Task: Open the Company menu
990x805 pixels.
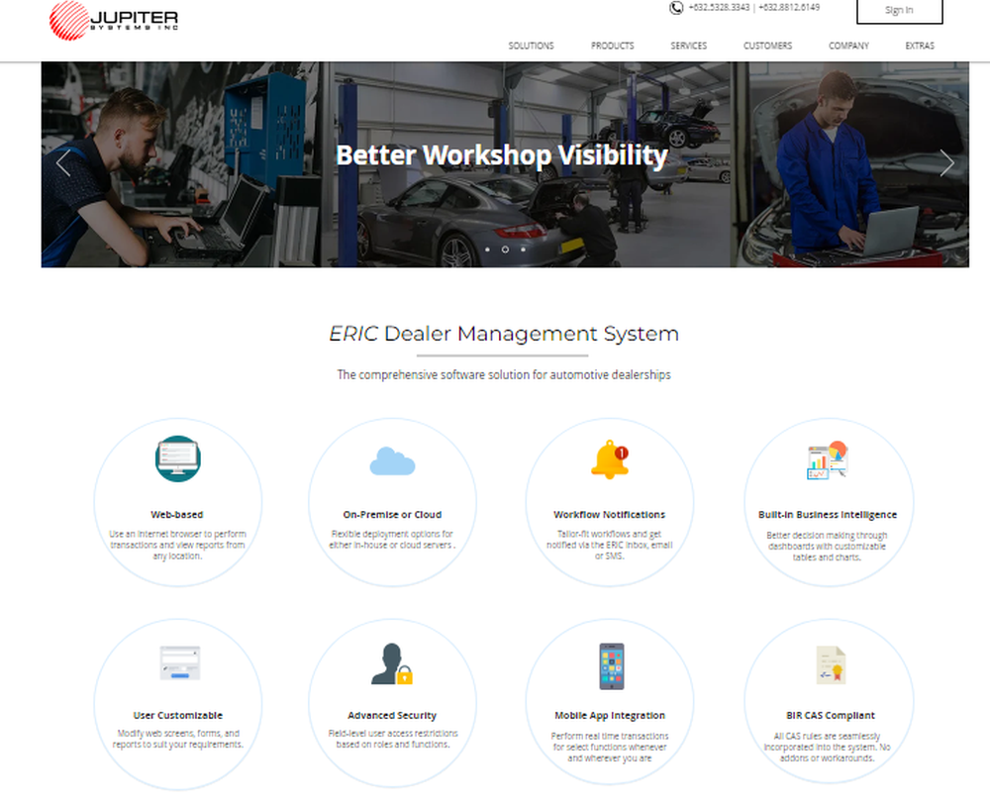Action: point(848,46)
